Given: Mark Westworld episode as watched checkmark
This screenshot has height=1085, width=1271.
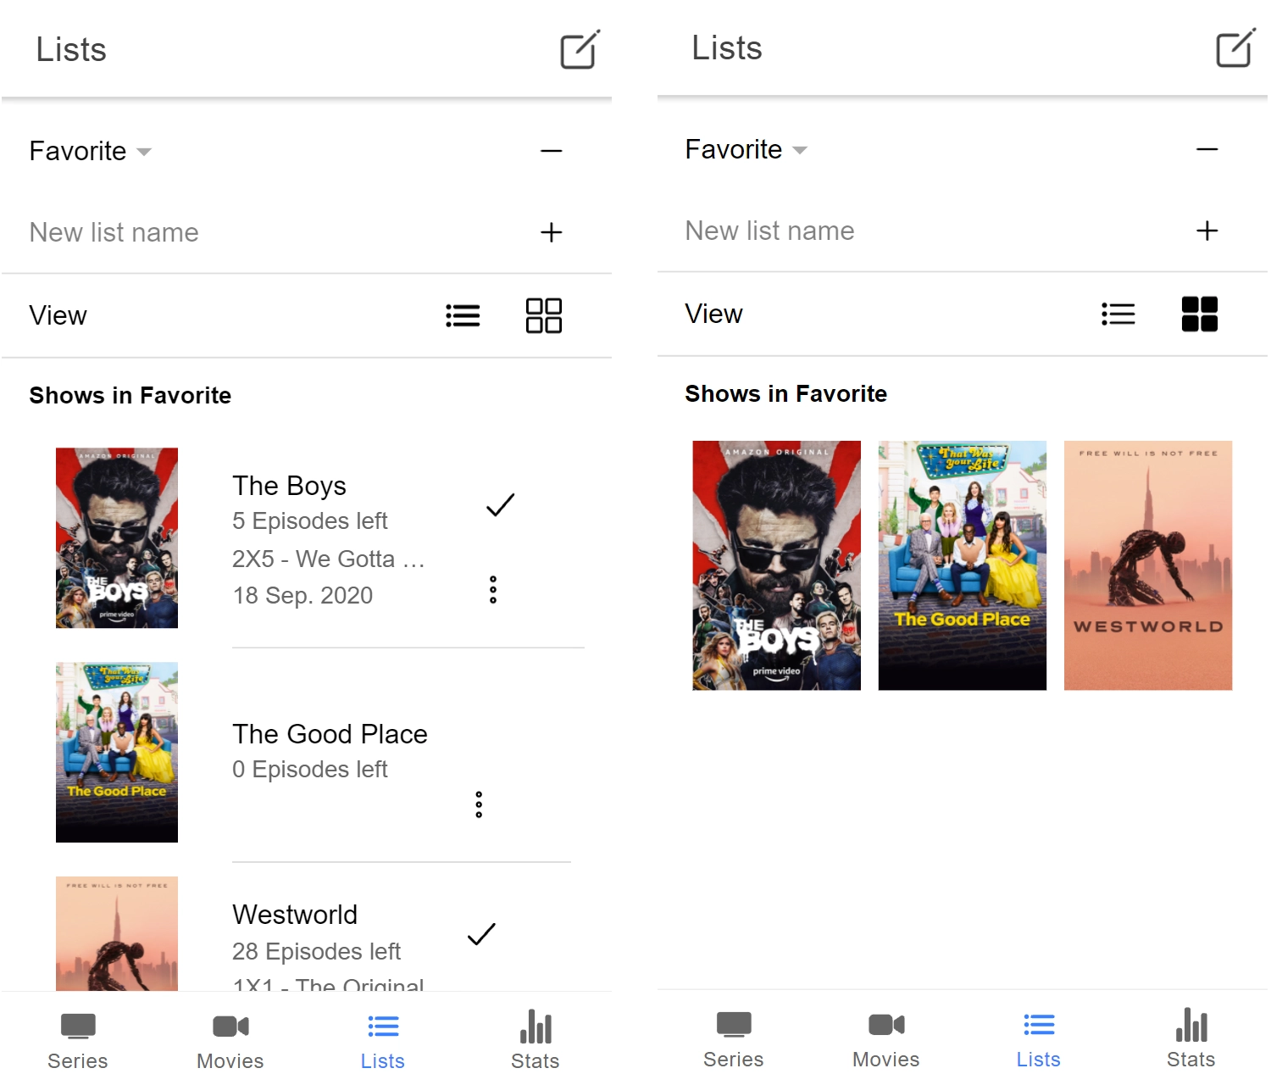Looking at the screenshot, I should (x=480, y=934).
